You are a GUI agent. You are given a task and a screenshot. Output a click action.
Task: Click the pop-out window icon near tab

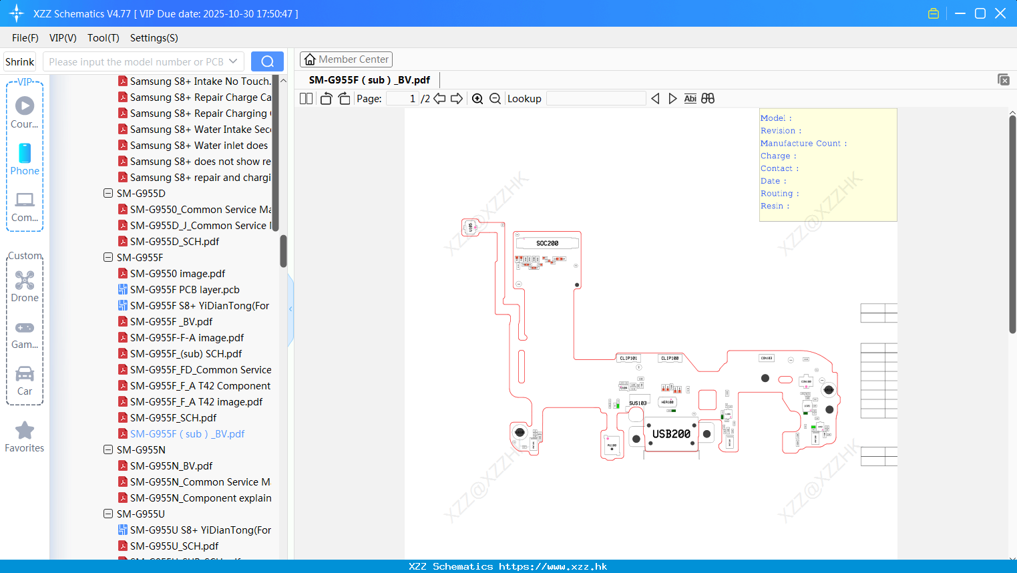coord(1004,79)
